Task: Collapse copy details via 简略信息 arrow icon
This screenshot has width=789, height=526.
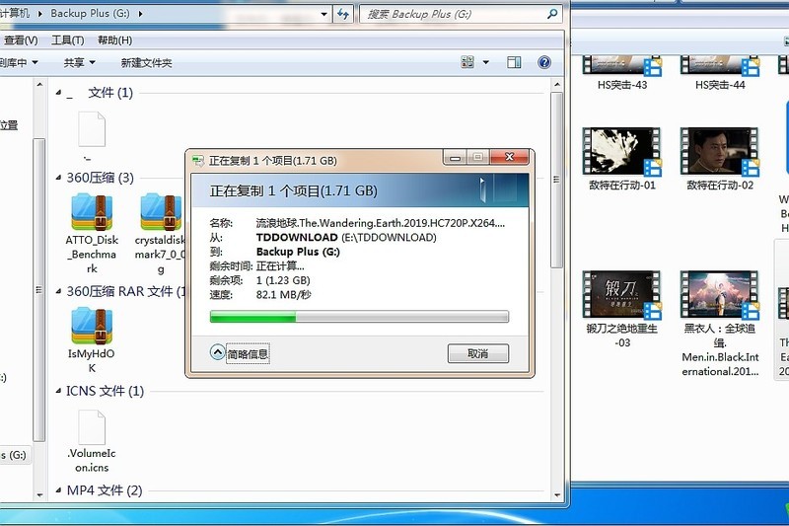Action: pos(217,352)
